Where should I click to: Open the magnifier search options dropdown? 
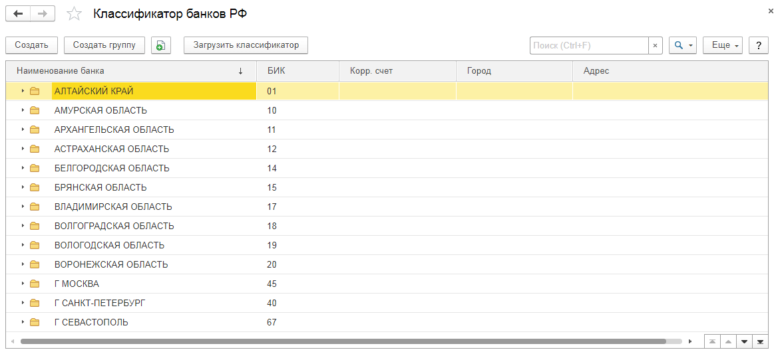(683, 45)
